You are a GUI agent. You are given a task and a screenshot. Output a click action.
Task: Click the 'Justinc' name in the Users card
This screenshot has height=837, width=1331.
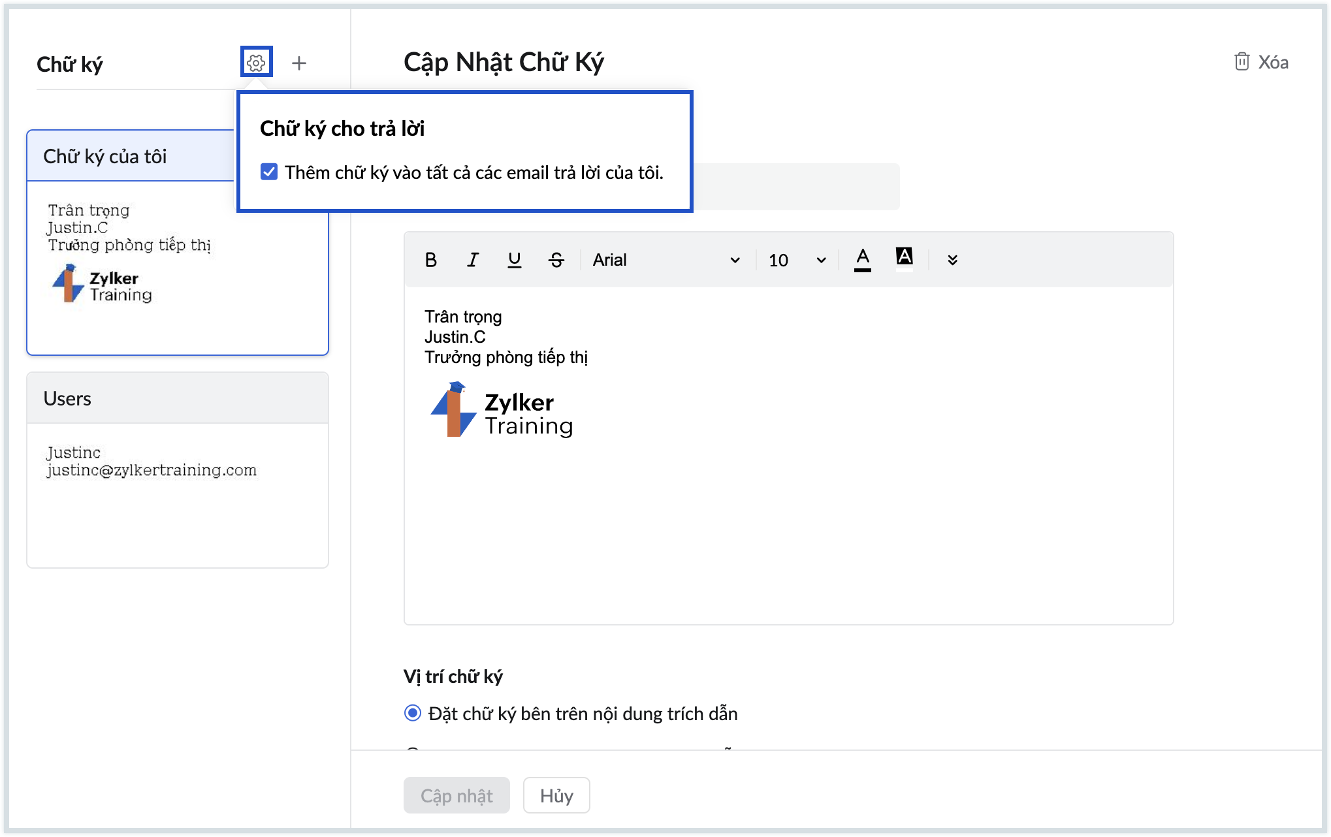click(x=73, y=452)
